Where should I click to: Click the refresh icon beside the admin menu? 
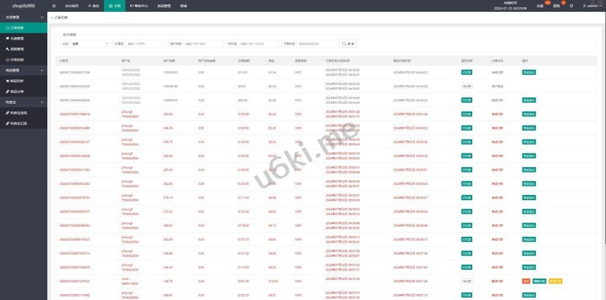[571, 5]
